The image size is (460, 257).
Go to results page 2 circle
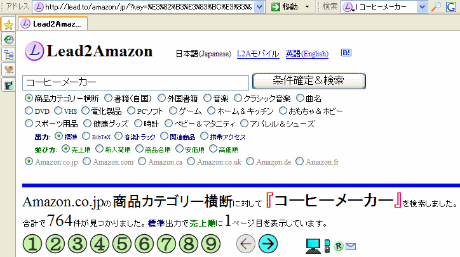55,244
